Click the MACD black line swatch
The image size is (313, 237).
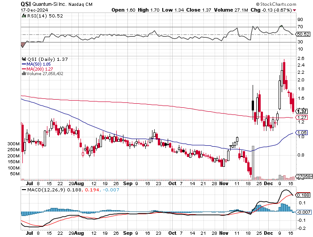[24, 190]
